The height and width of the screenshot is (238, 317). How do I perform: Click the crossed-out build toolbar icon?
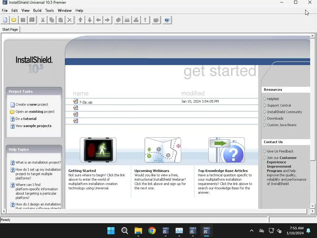[136, 20]
